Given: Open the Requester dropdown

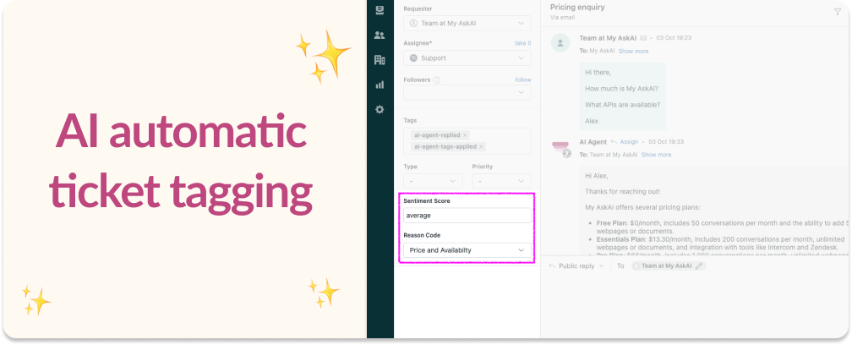Looking at the screenshot, I should [x=467, y=24].
